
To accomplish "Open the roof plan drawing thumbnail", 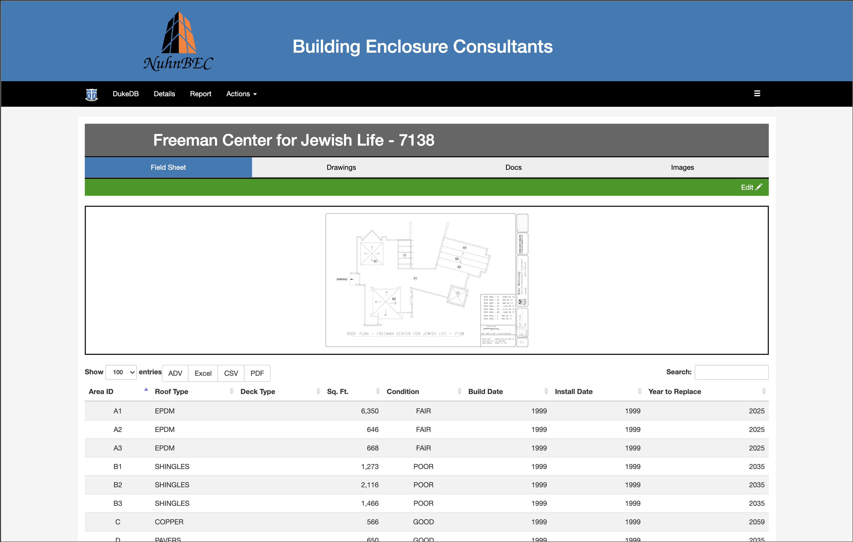I will 426,280.
